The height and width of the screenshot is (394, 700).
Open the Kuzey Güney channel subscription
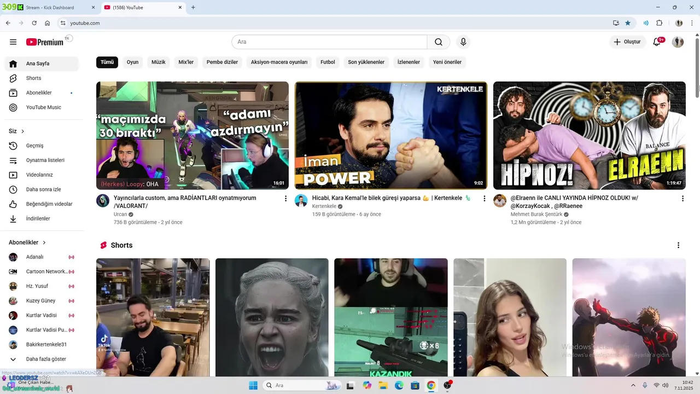pyautogui.click(x=42, y=301)
